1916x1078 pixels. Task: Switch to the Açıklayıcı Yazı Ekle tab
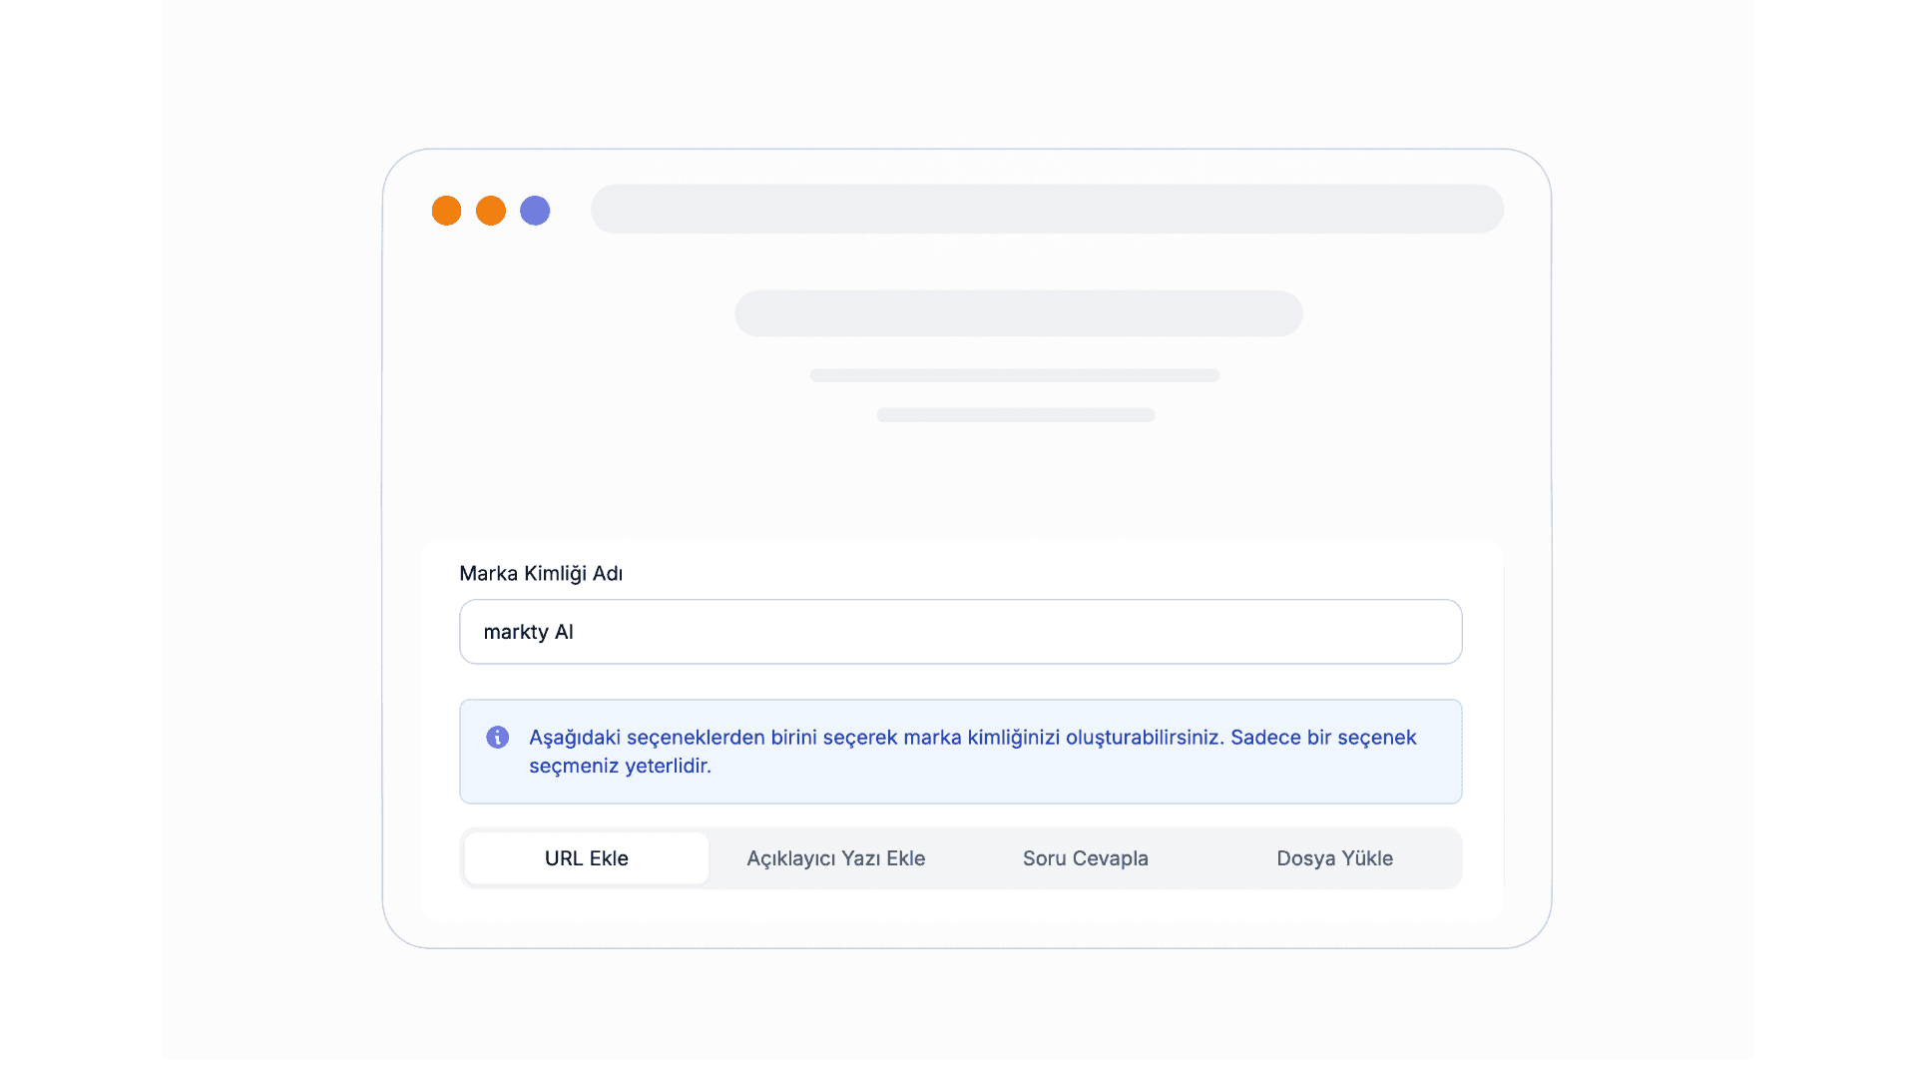pyautogui.click(x=835, y=858)
